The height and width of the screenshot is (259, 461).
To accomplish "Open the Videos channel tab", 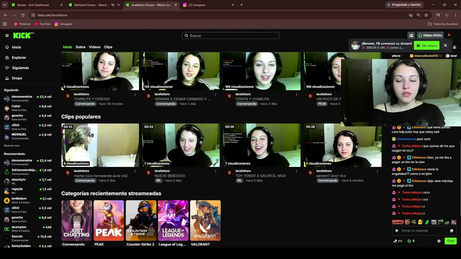I will coord(94,47).
